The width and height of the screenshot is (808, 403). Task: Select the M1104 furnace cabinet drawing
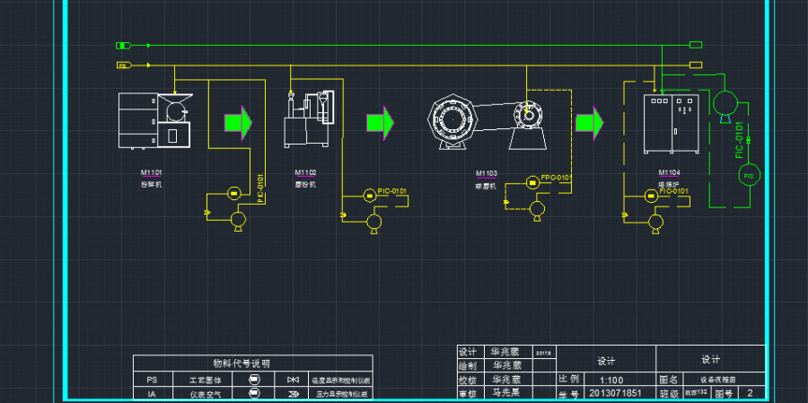click(671, 124)
